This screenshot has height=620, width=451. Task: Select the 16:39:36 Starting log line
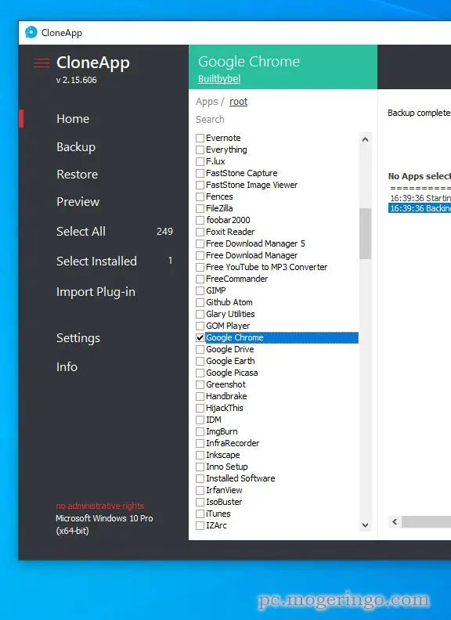pos(420,198)
